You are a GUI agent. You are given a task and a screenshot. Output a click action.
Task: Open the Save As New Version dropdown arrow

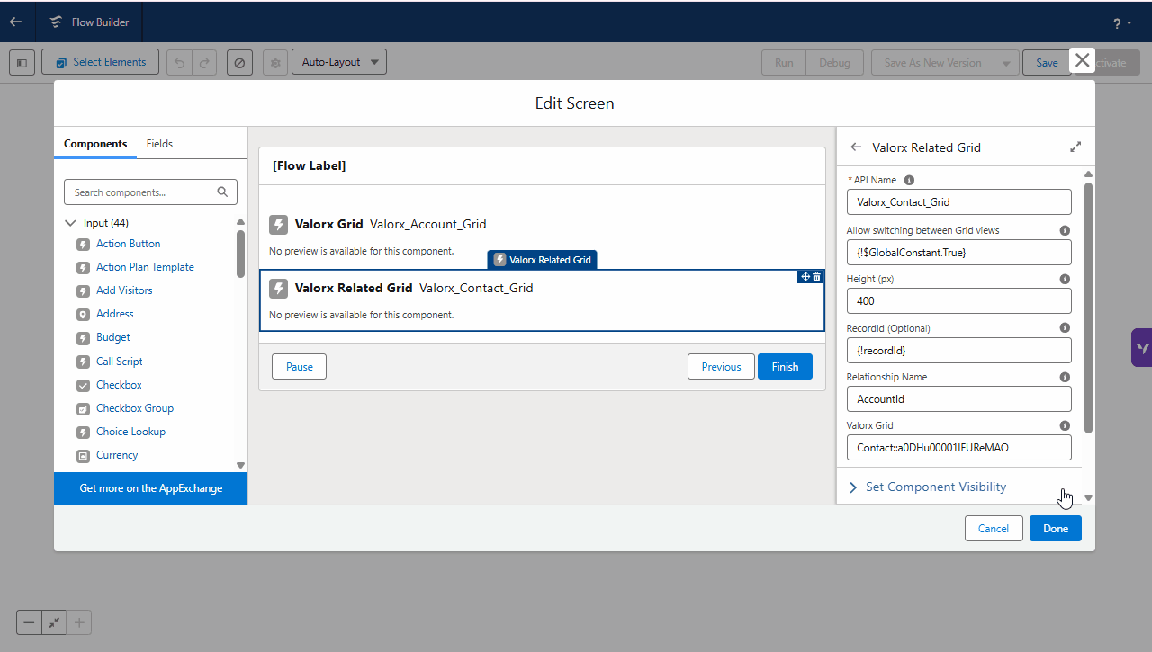[x=1006, y=63]
